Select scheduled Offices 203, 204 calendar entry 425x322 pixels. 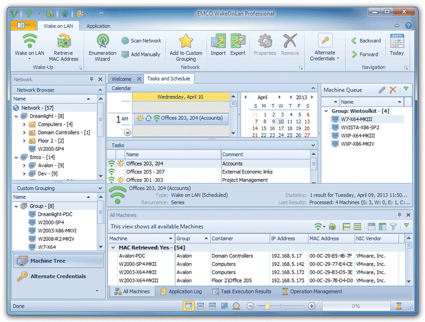pos(181,118)
